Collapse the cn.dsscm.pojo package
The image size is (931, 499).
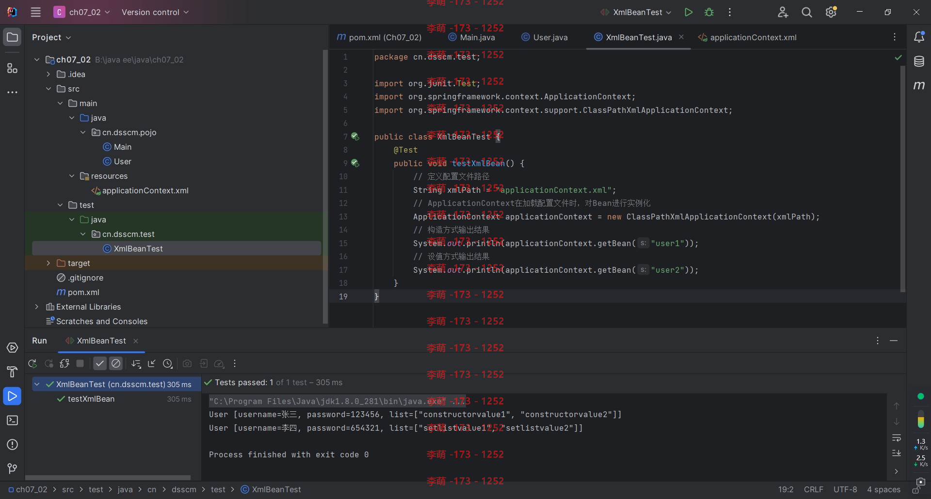(83, 132)
